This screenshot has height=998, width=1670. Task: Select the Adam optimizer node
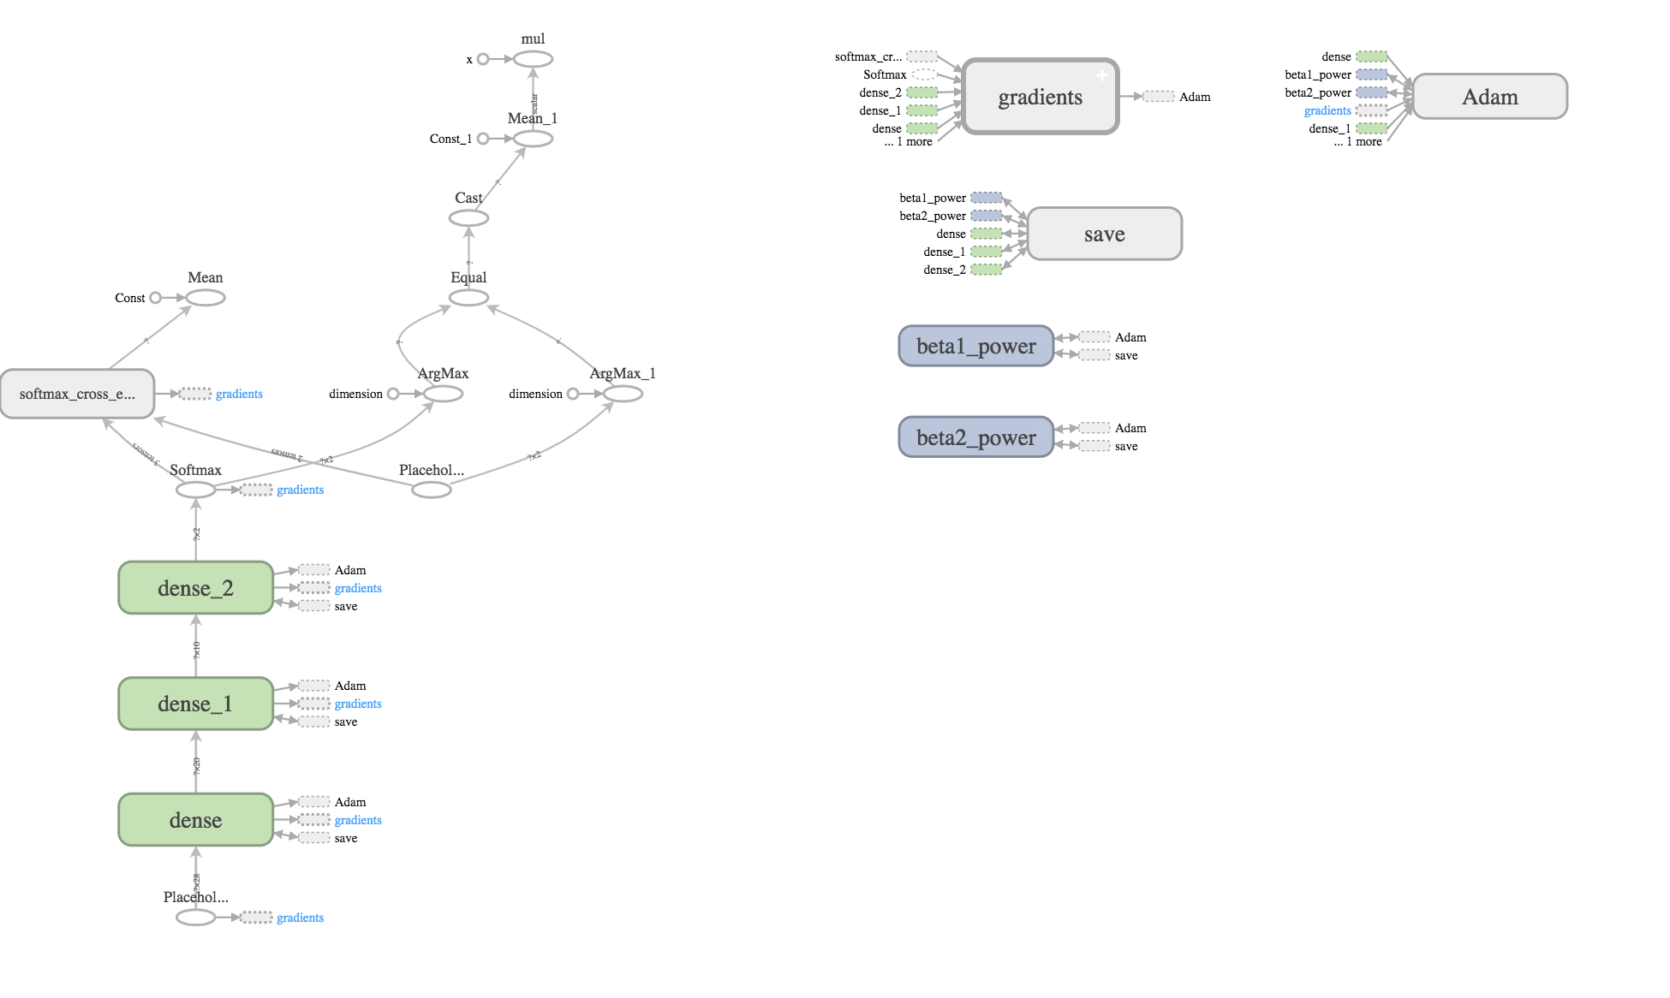tap(1489, 97)
